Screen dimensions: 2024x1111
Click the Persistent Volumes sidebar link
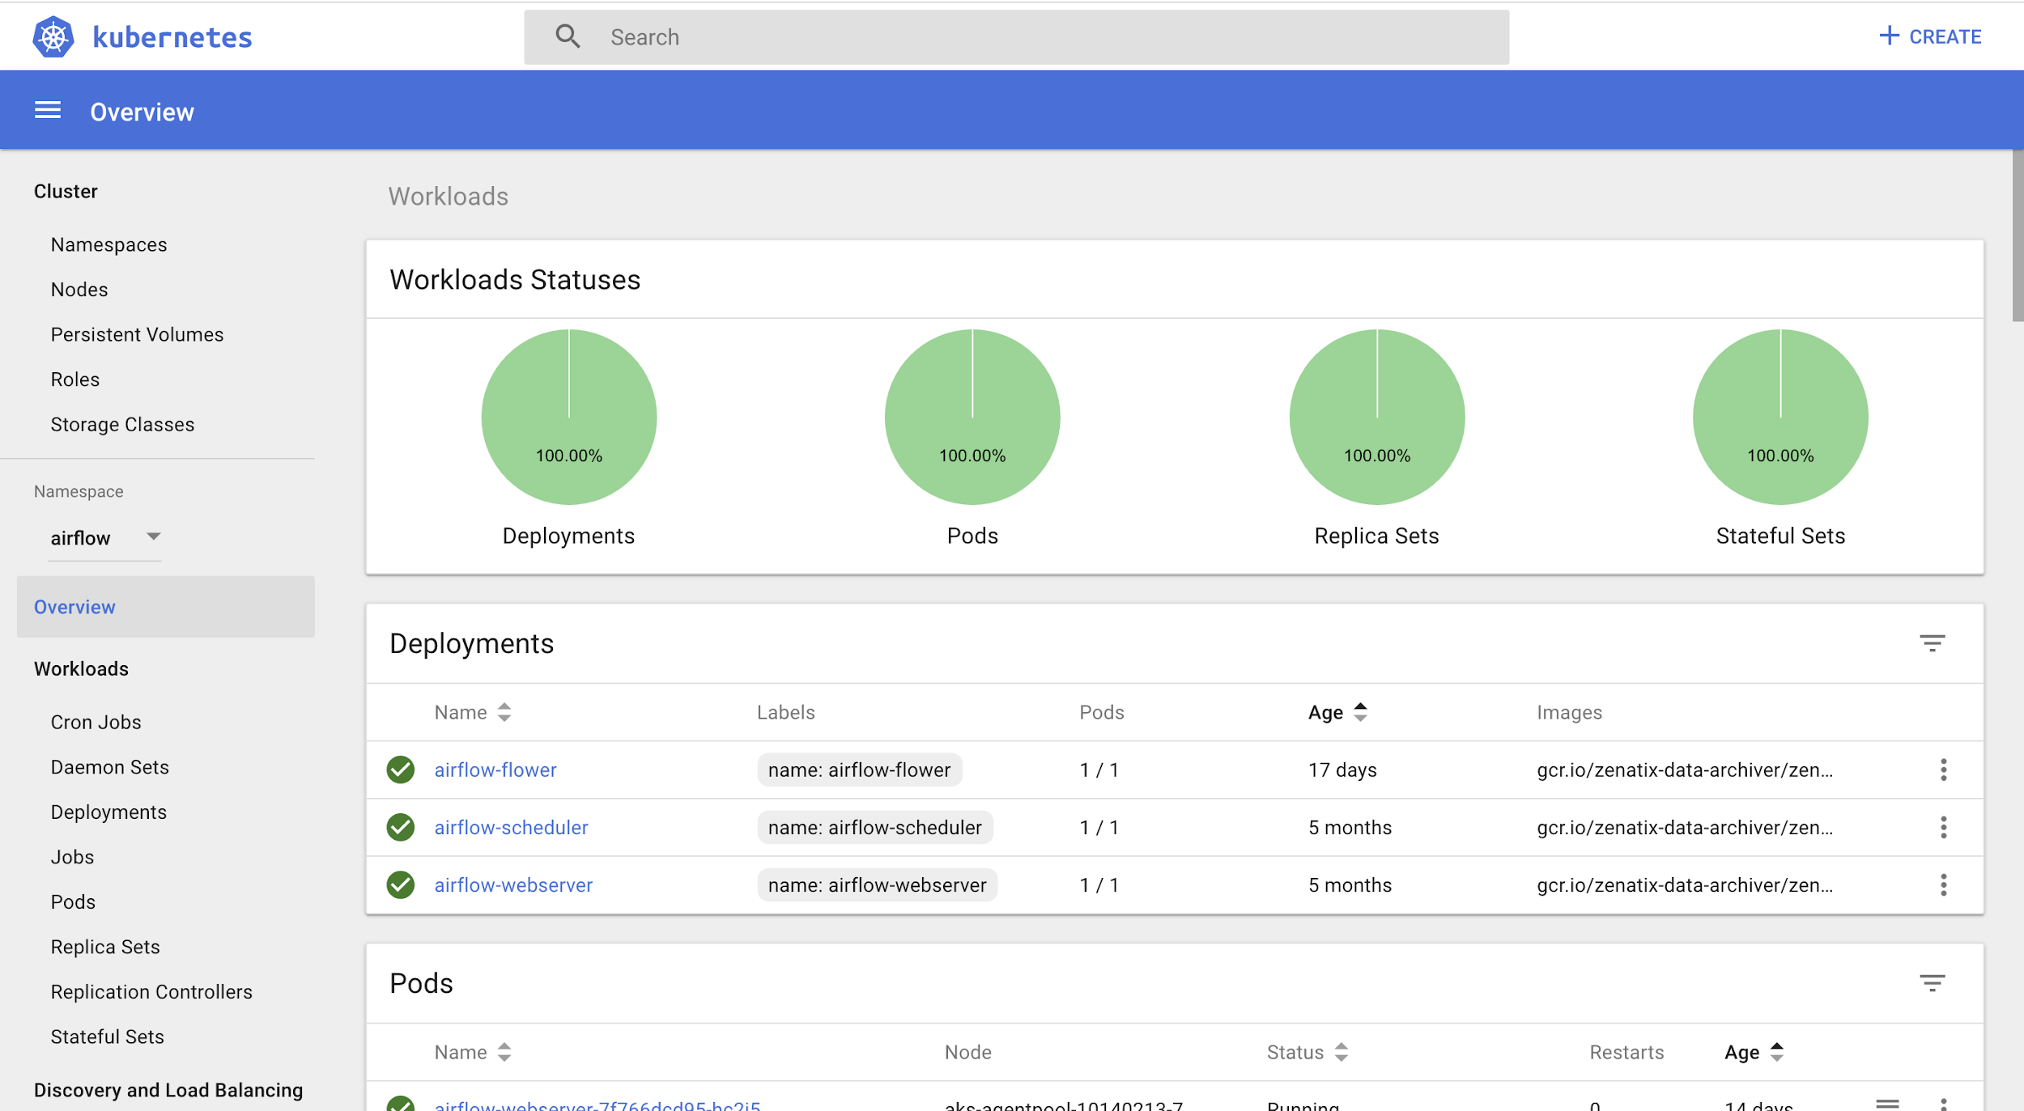137,334
